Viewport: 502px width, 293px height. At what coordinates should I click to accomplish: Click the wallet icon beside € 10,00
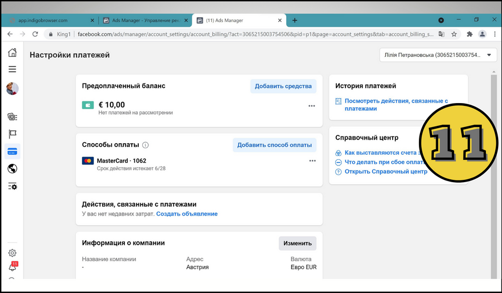point(88,105)
